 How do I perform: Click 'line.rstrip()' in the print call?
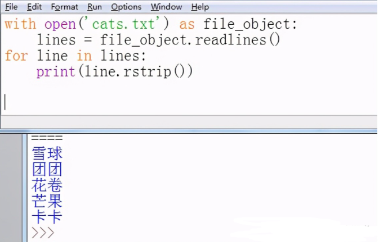click(x=135, y=71)
